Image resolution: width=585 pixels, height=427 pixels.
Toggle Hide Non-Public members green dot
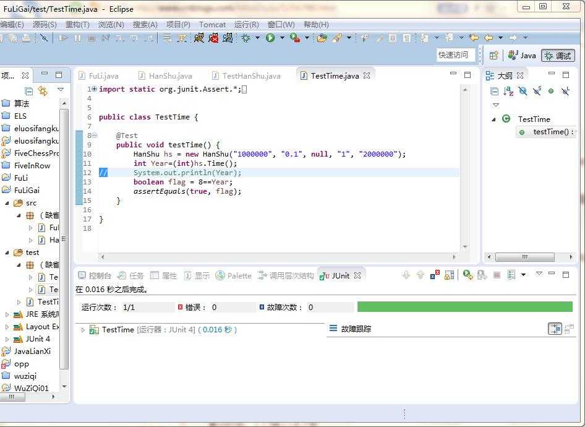pos(551,91)
